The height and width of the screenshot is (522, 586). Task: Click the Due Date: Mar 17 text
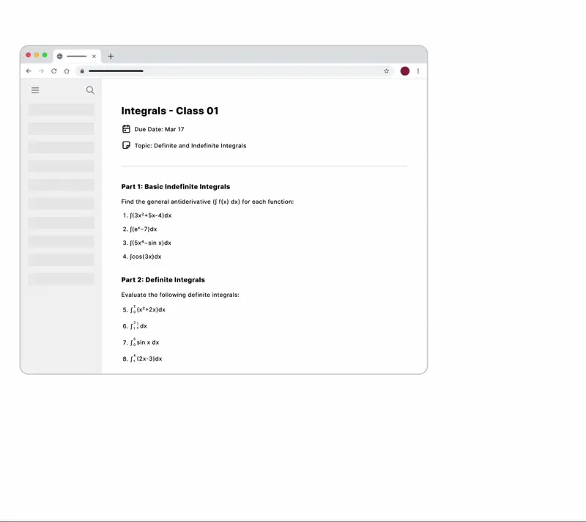pos(159,129)
